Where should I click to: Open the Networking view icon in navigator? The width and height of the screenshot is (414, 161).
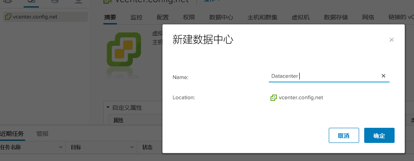click(x=78, y=1)
